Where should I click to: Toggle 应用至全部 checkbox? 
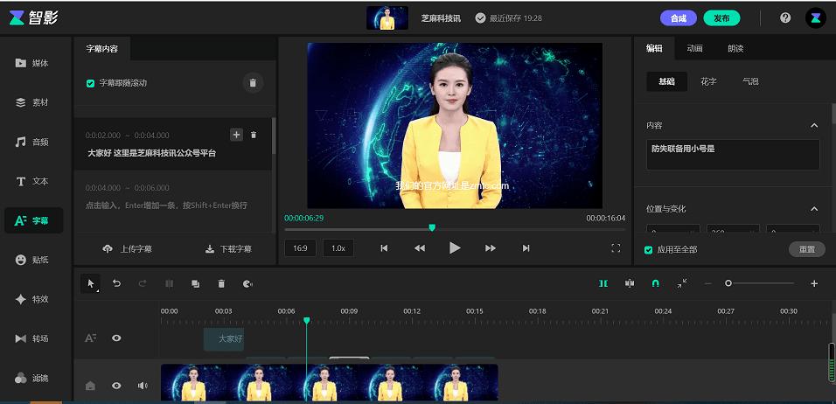(648, 249)
